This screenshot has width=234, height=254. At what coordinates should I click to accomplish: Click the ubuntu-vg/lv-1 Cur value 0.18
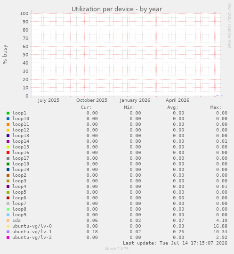point(92,232)
